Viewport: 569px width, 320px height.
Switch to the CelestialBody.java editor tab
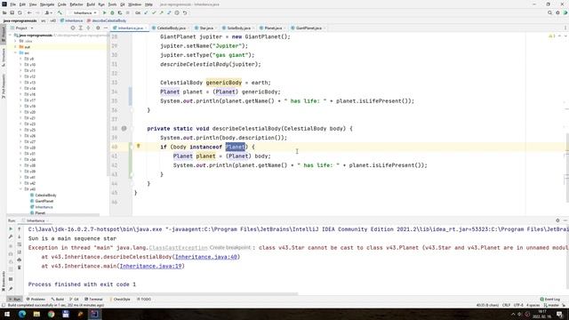tap(169, 28)
